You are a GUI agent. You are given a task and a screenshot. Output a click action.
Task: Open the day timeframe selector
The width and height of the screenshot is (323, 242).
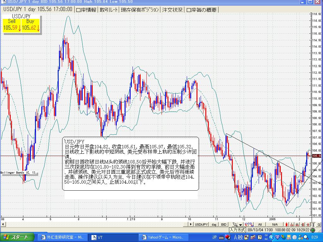(x=214, y=224)
